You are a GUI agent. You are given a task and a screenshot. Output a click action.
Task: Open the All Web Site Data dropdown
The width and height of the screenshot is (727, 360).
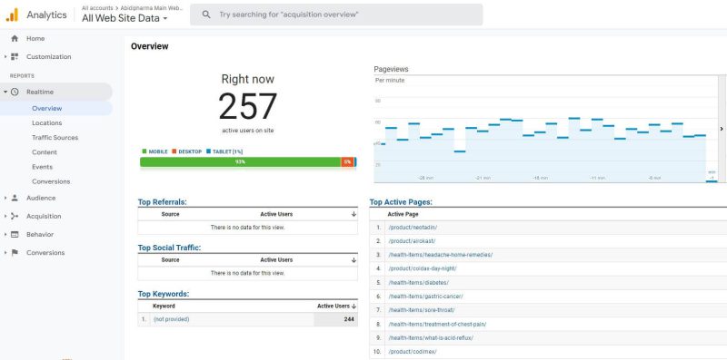[x=124, y=18]
